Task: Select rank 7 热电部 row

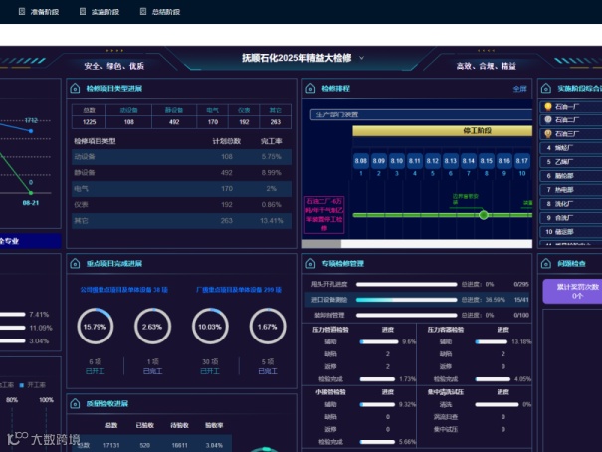Action: 571,190
